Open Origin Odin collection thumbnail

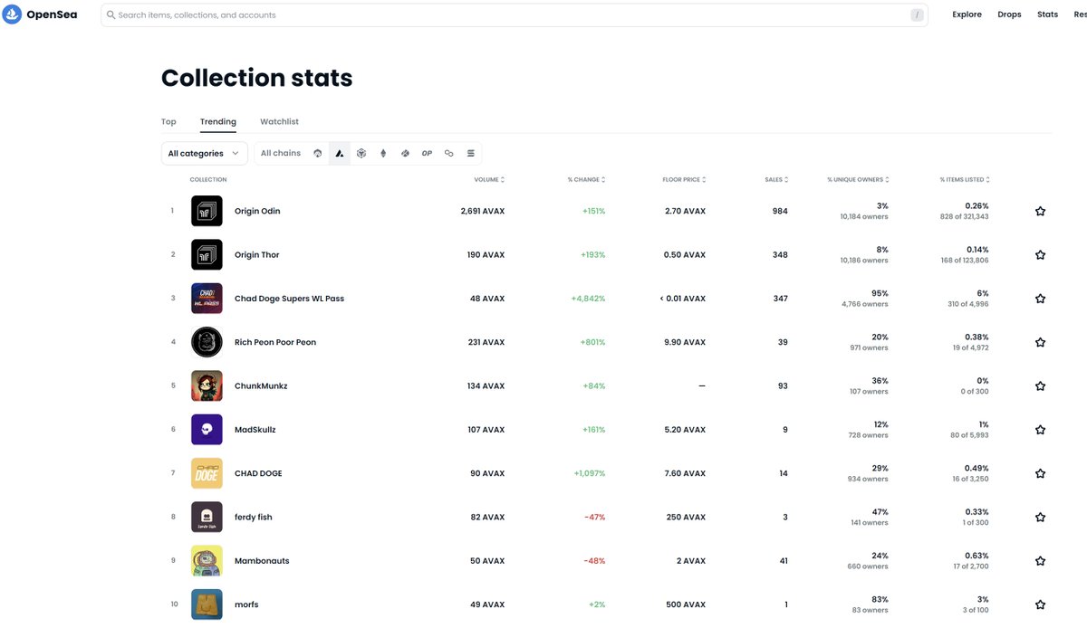(x=207, y=211)
